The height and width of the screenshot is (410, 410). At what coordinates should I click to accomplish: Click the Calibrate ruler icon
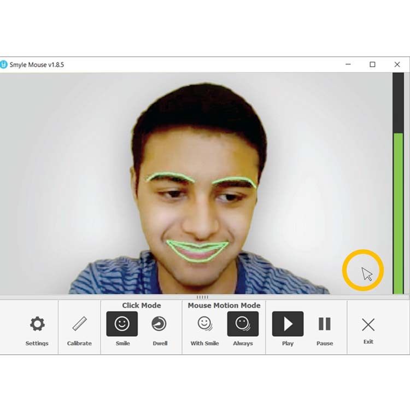(79, 324)
